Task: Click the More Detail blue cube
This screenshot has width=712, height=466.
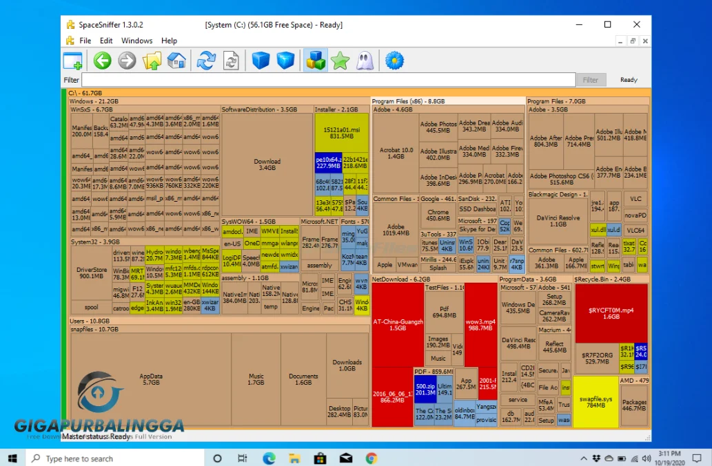Action: 285,61
